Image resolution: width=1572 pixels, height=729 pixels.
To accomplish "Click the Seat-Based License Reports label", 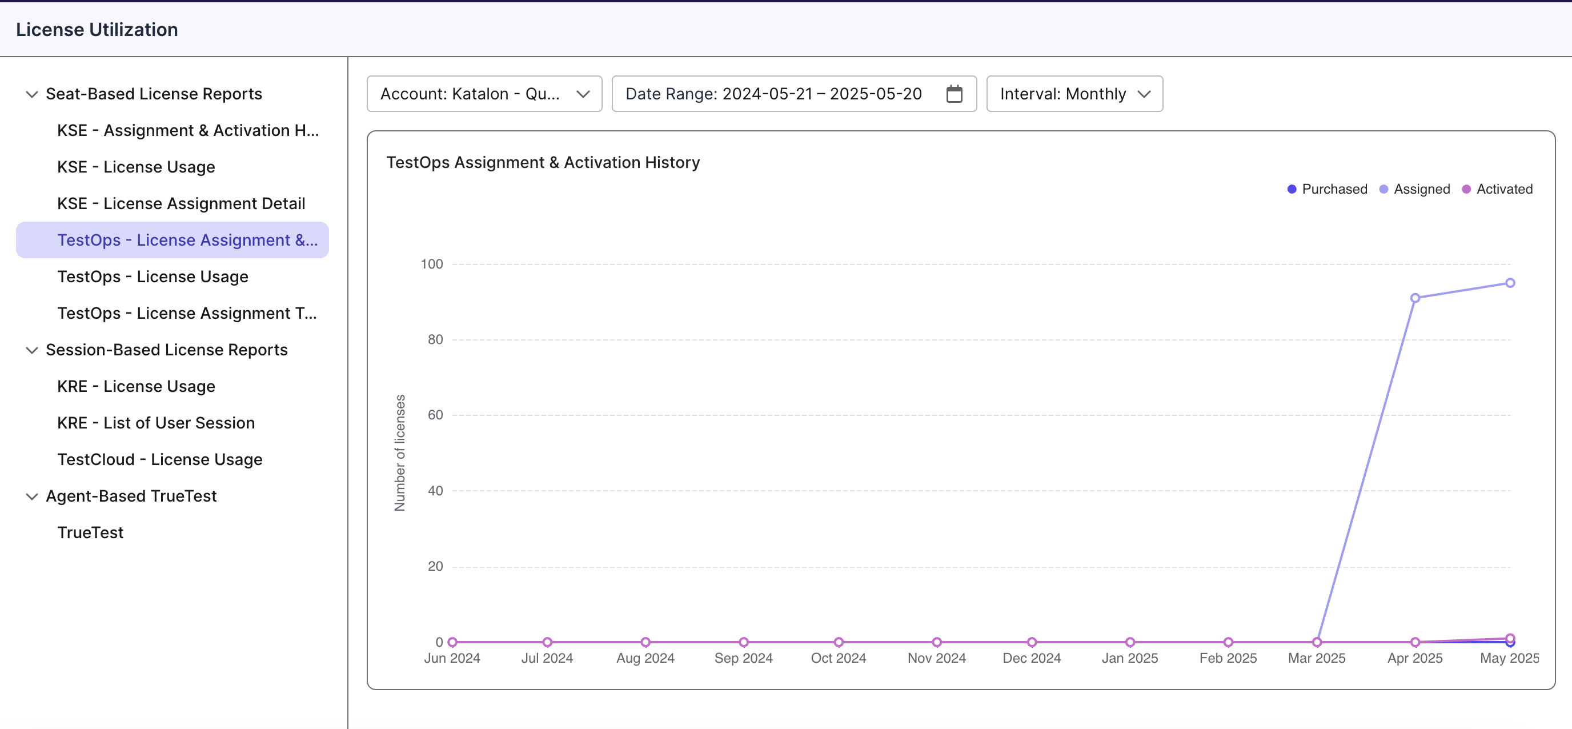I will pos(154,94).
